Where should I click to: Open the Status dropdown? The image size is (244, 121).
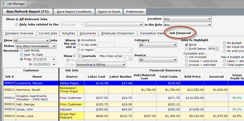click(x=36, y=46)
